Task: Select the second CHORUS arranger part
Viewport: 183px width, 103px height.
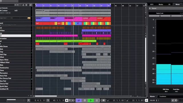Action: [104, 19]
